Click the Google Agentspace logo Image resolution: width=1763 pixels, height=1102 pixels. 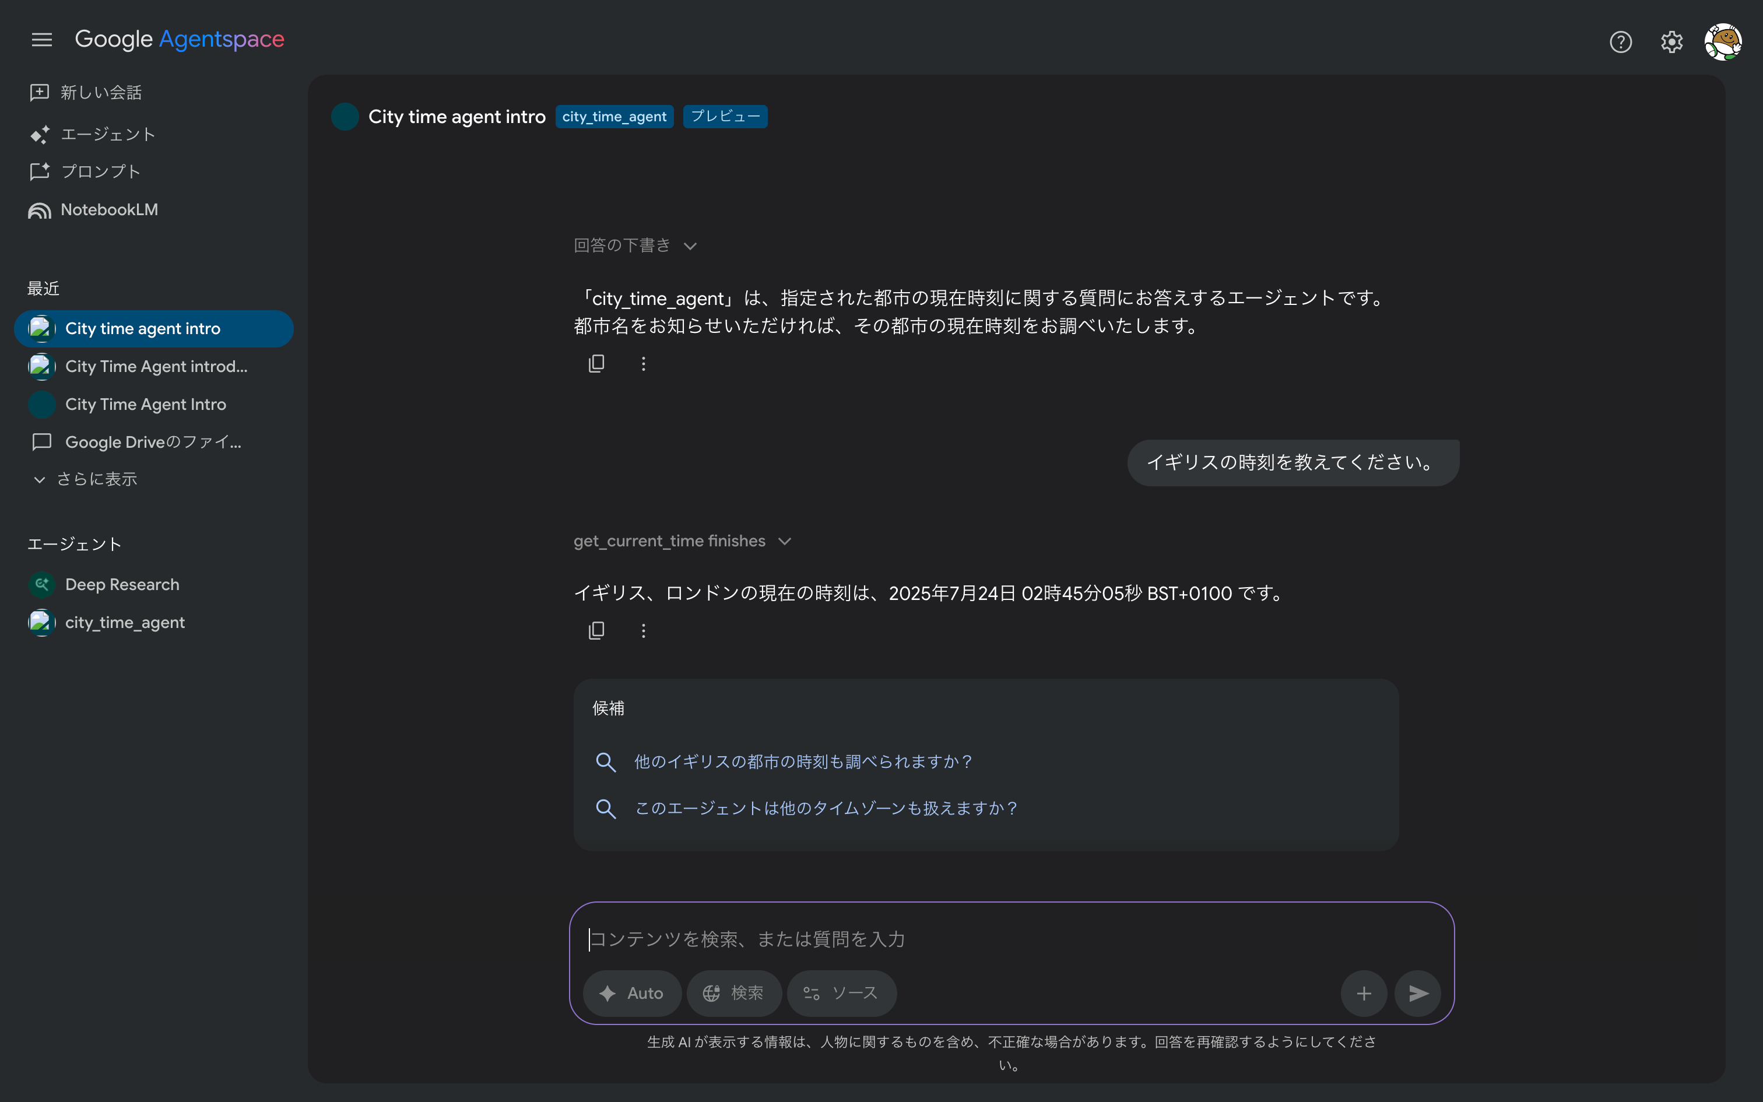[180, 40]
